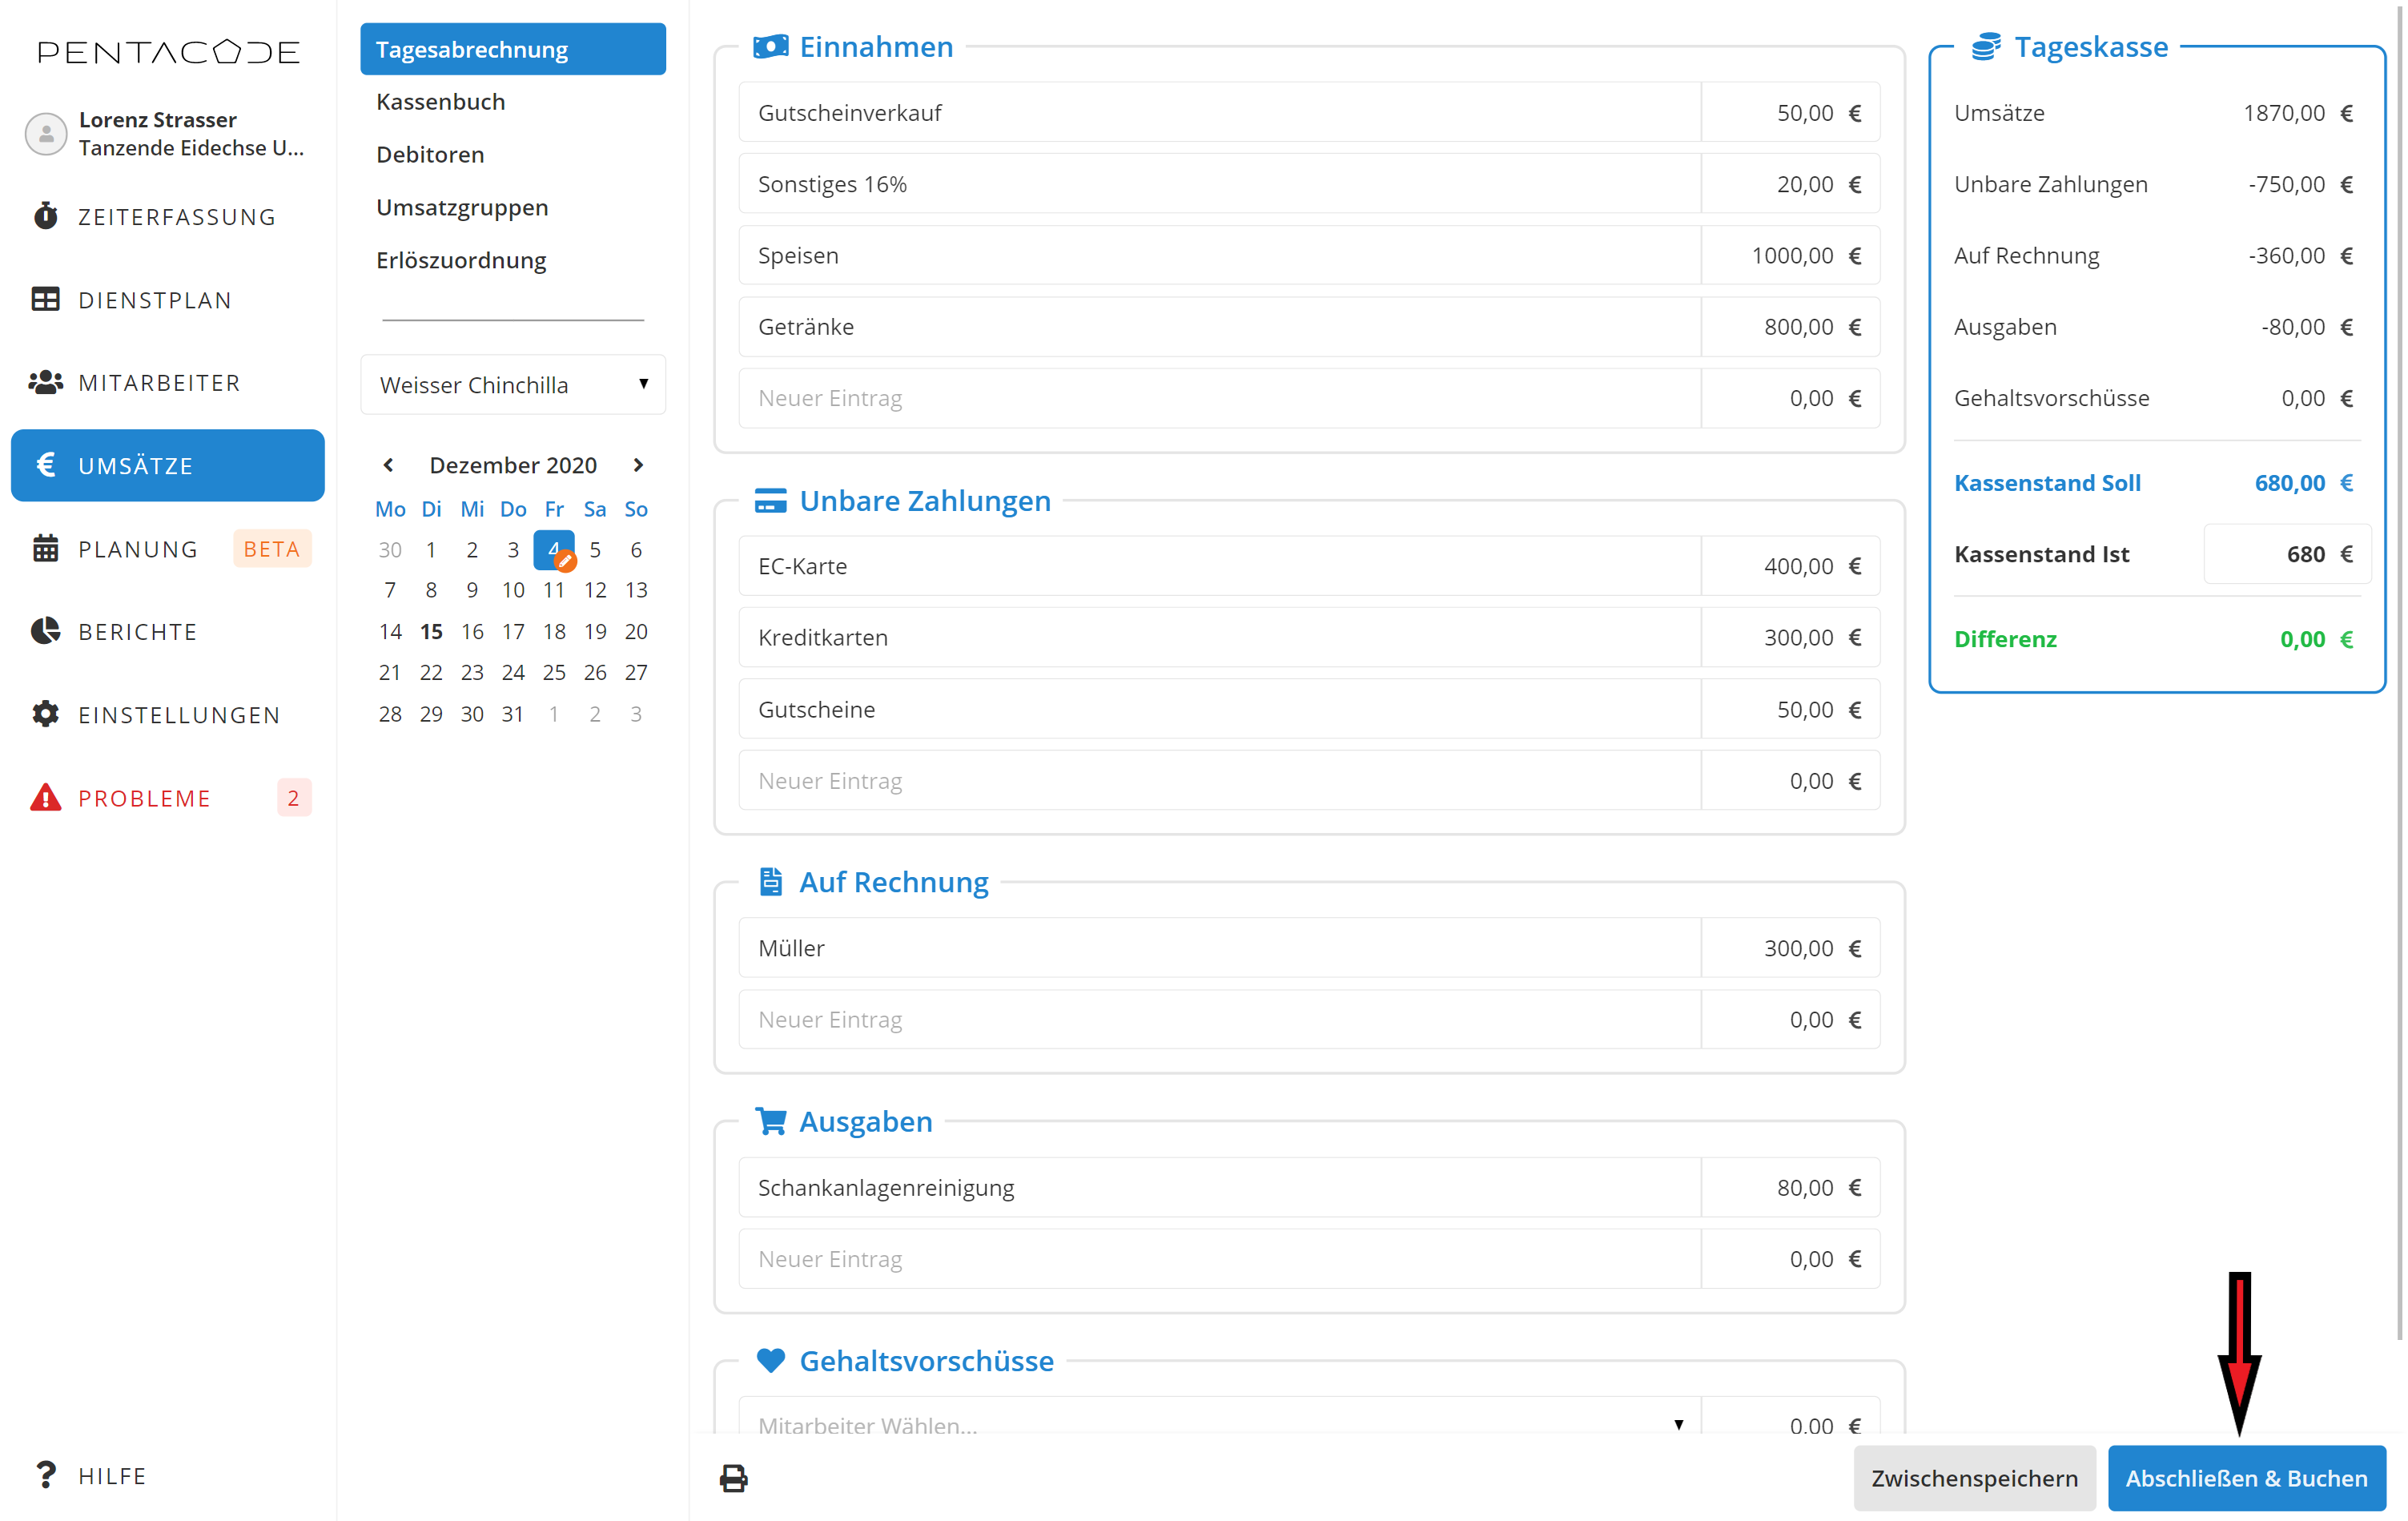Screen dimensions: 2408x1521
Task: Expand the Weisser Chinchilla location dropdown
Action: click(x=513, y=385)
